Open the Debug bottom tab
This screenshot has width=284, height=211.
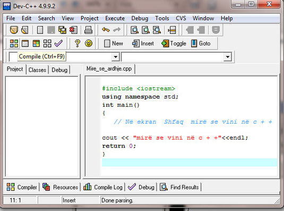click(x=141, y=187)
